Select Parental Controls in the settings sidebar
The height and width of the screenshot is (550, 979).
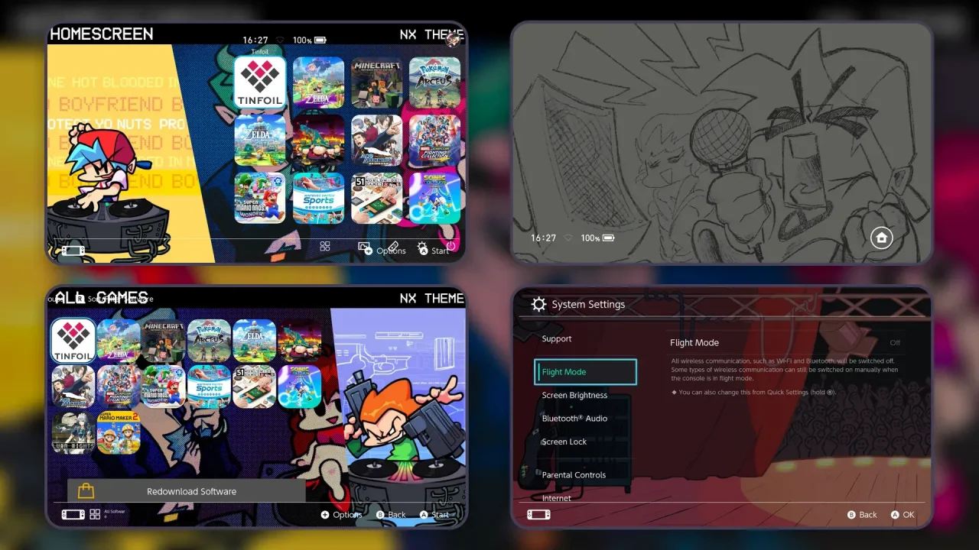pyautogui.click(x=574, y=475)
